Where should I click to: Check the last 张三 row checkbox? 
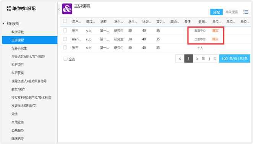click(x=65, y=47)
